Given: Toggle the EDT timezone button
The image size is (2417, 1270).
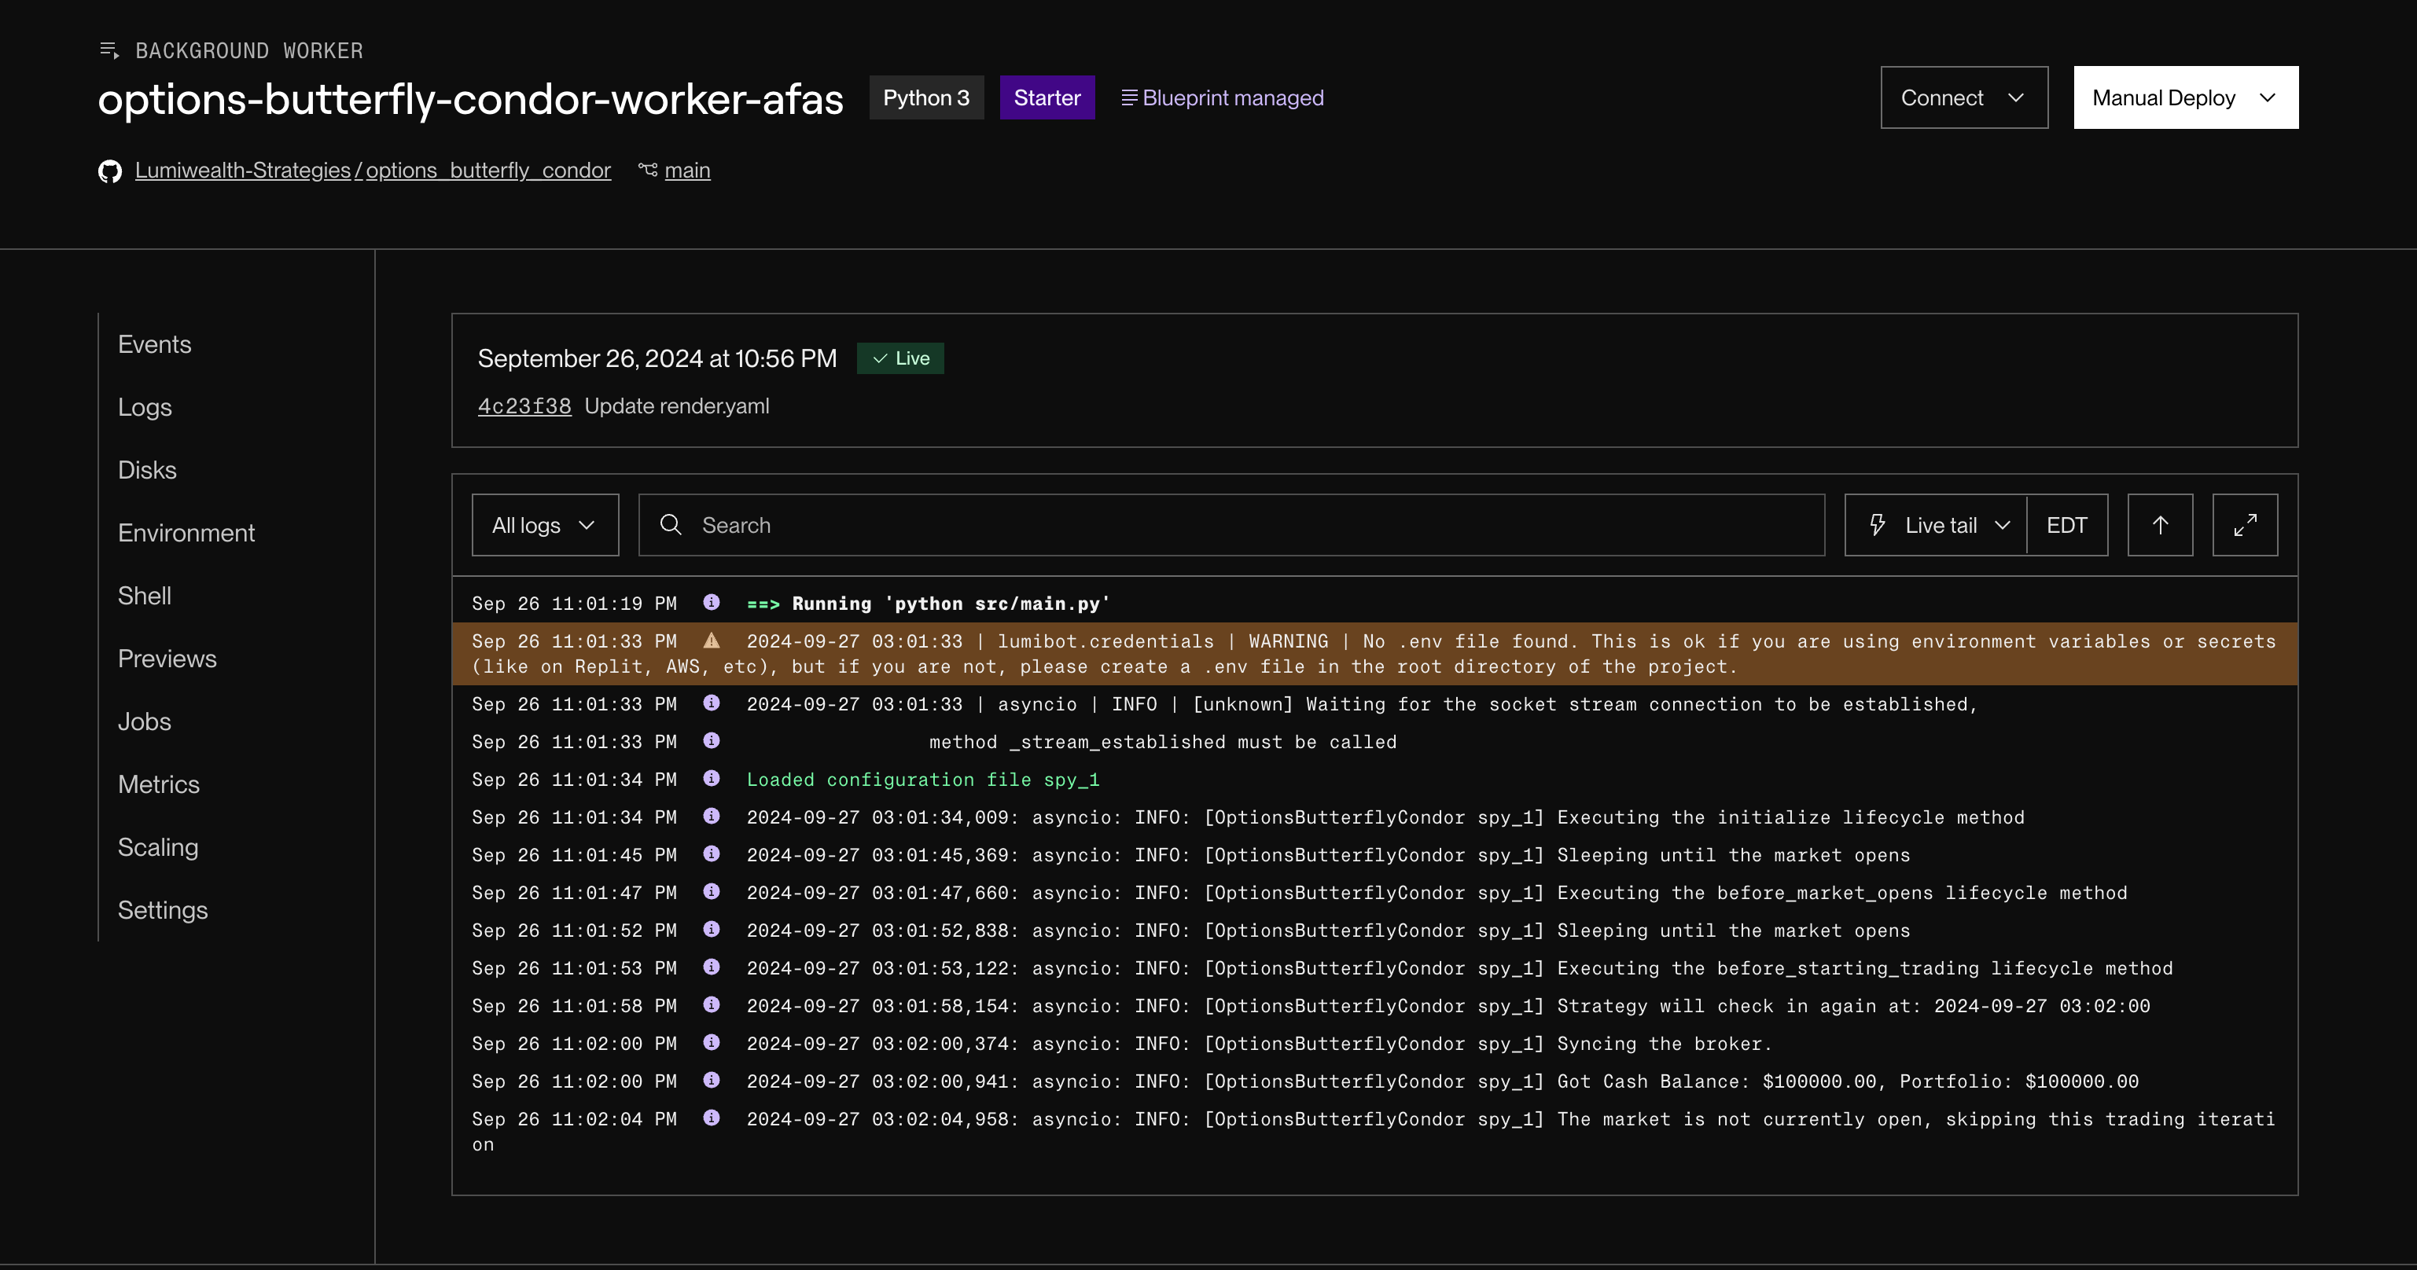Looking at the screenshot, I should point(2066,525).
